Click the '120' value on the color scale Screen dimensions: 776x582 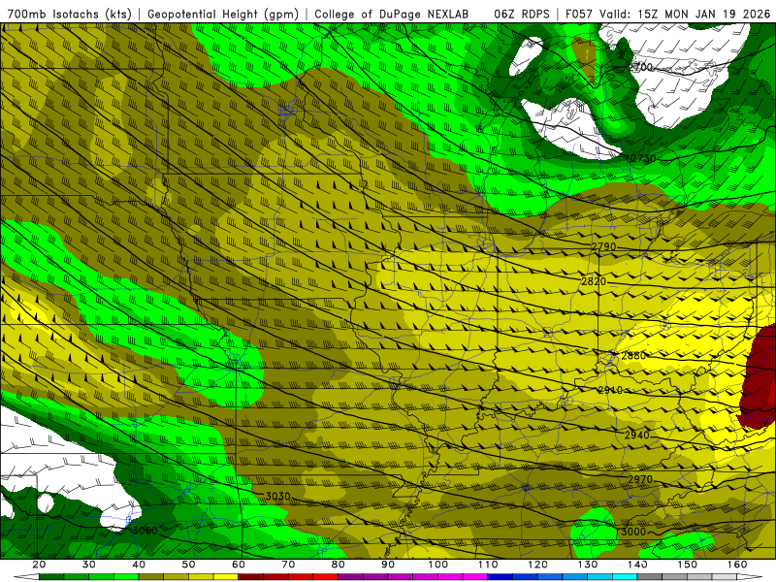538,565
